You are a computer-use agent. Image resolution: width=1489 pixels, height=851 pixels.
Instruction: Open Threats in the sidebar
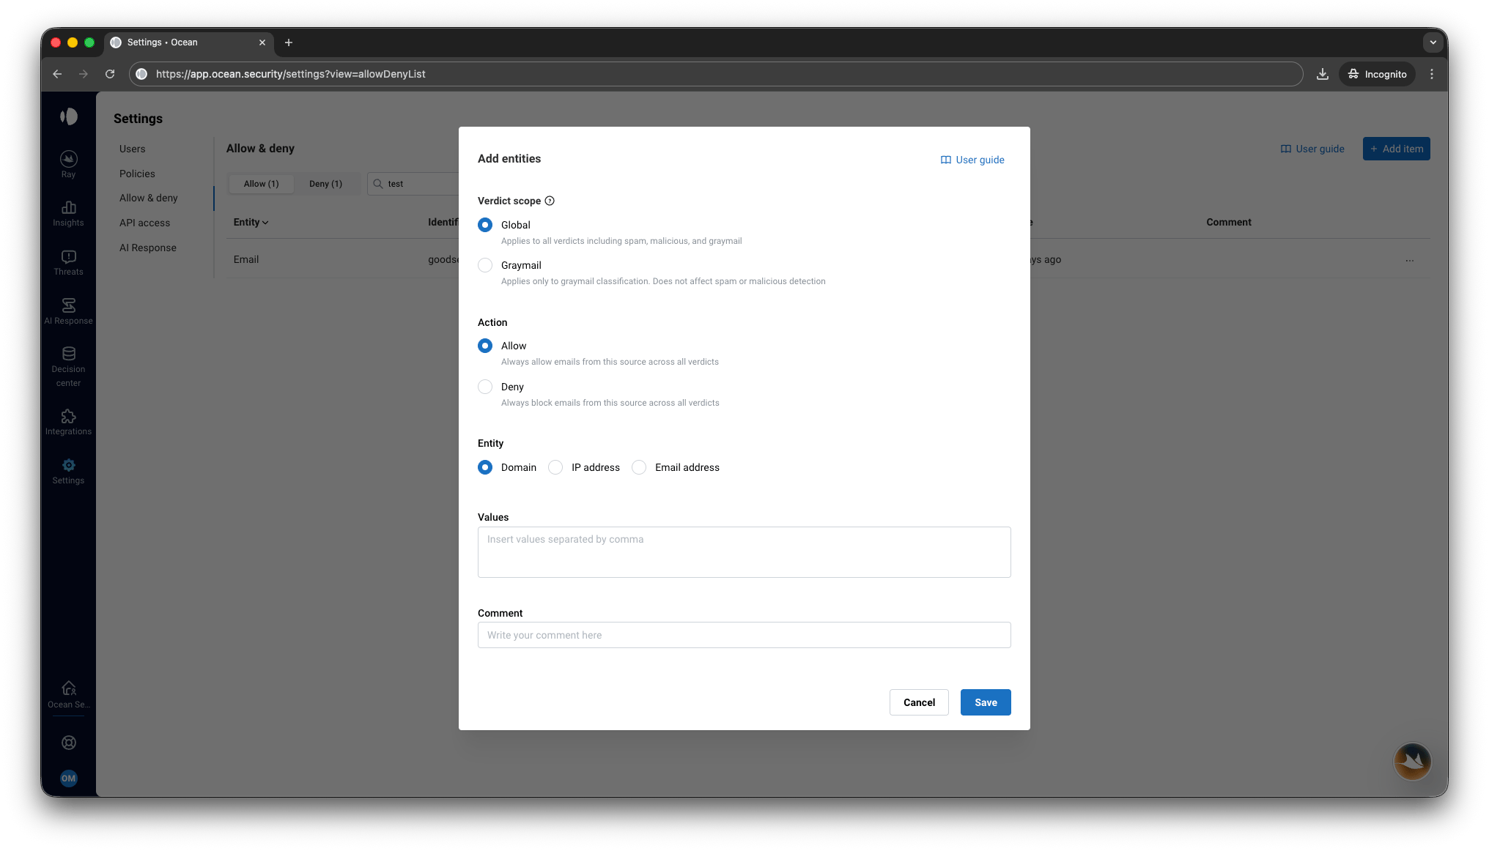tap(68, 263)
